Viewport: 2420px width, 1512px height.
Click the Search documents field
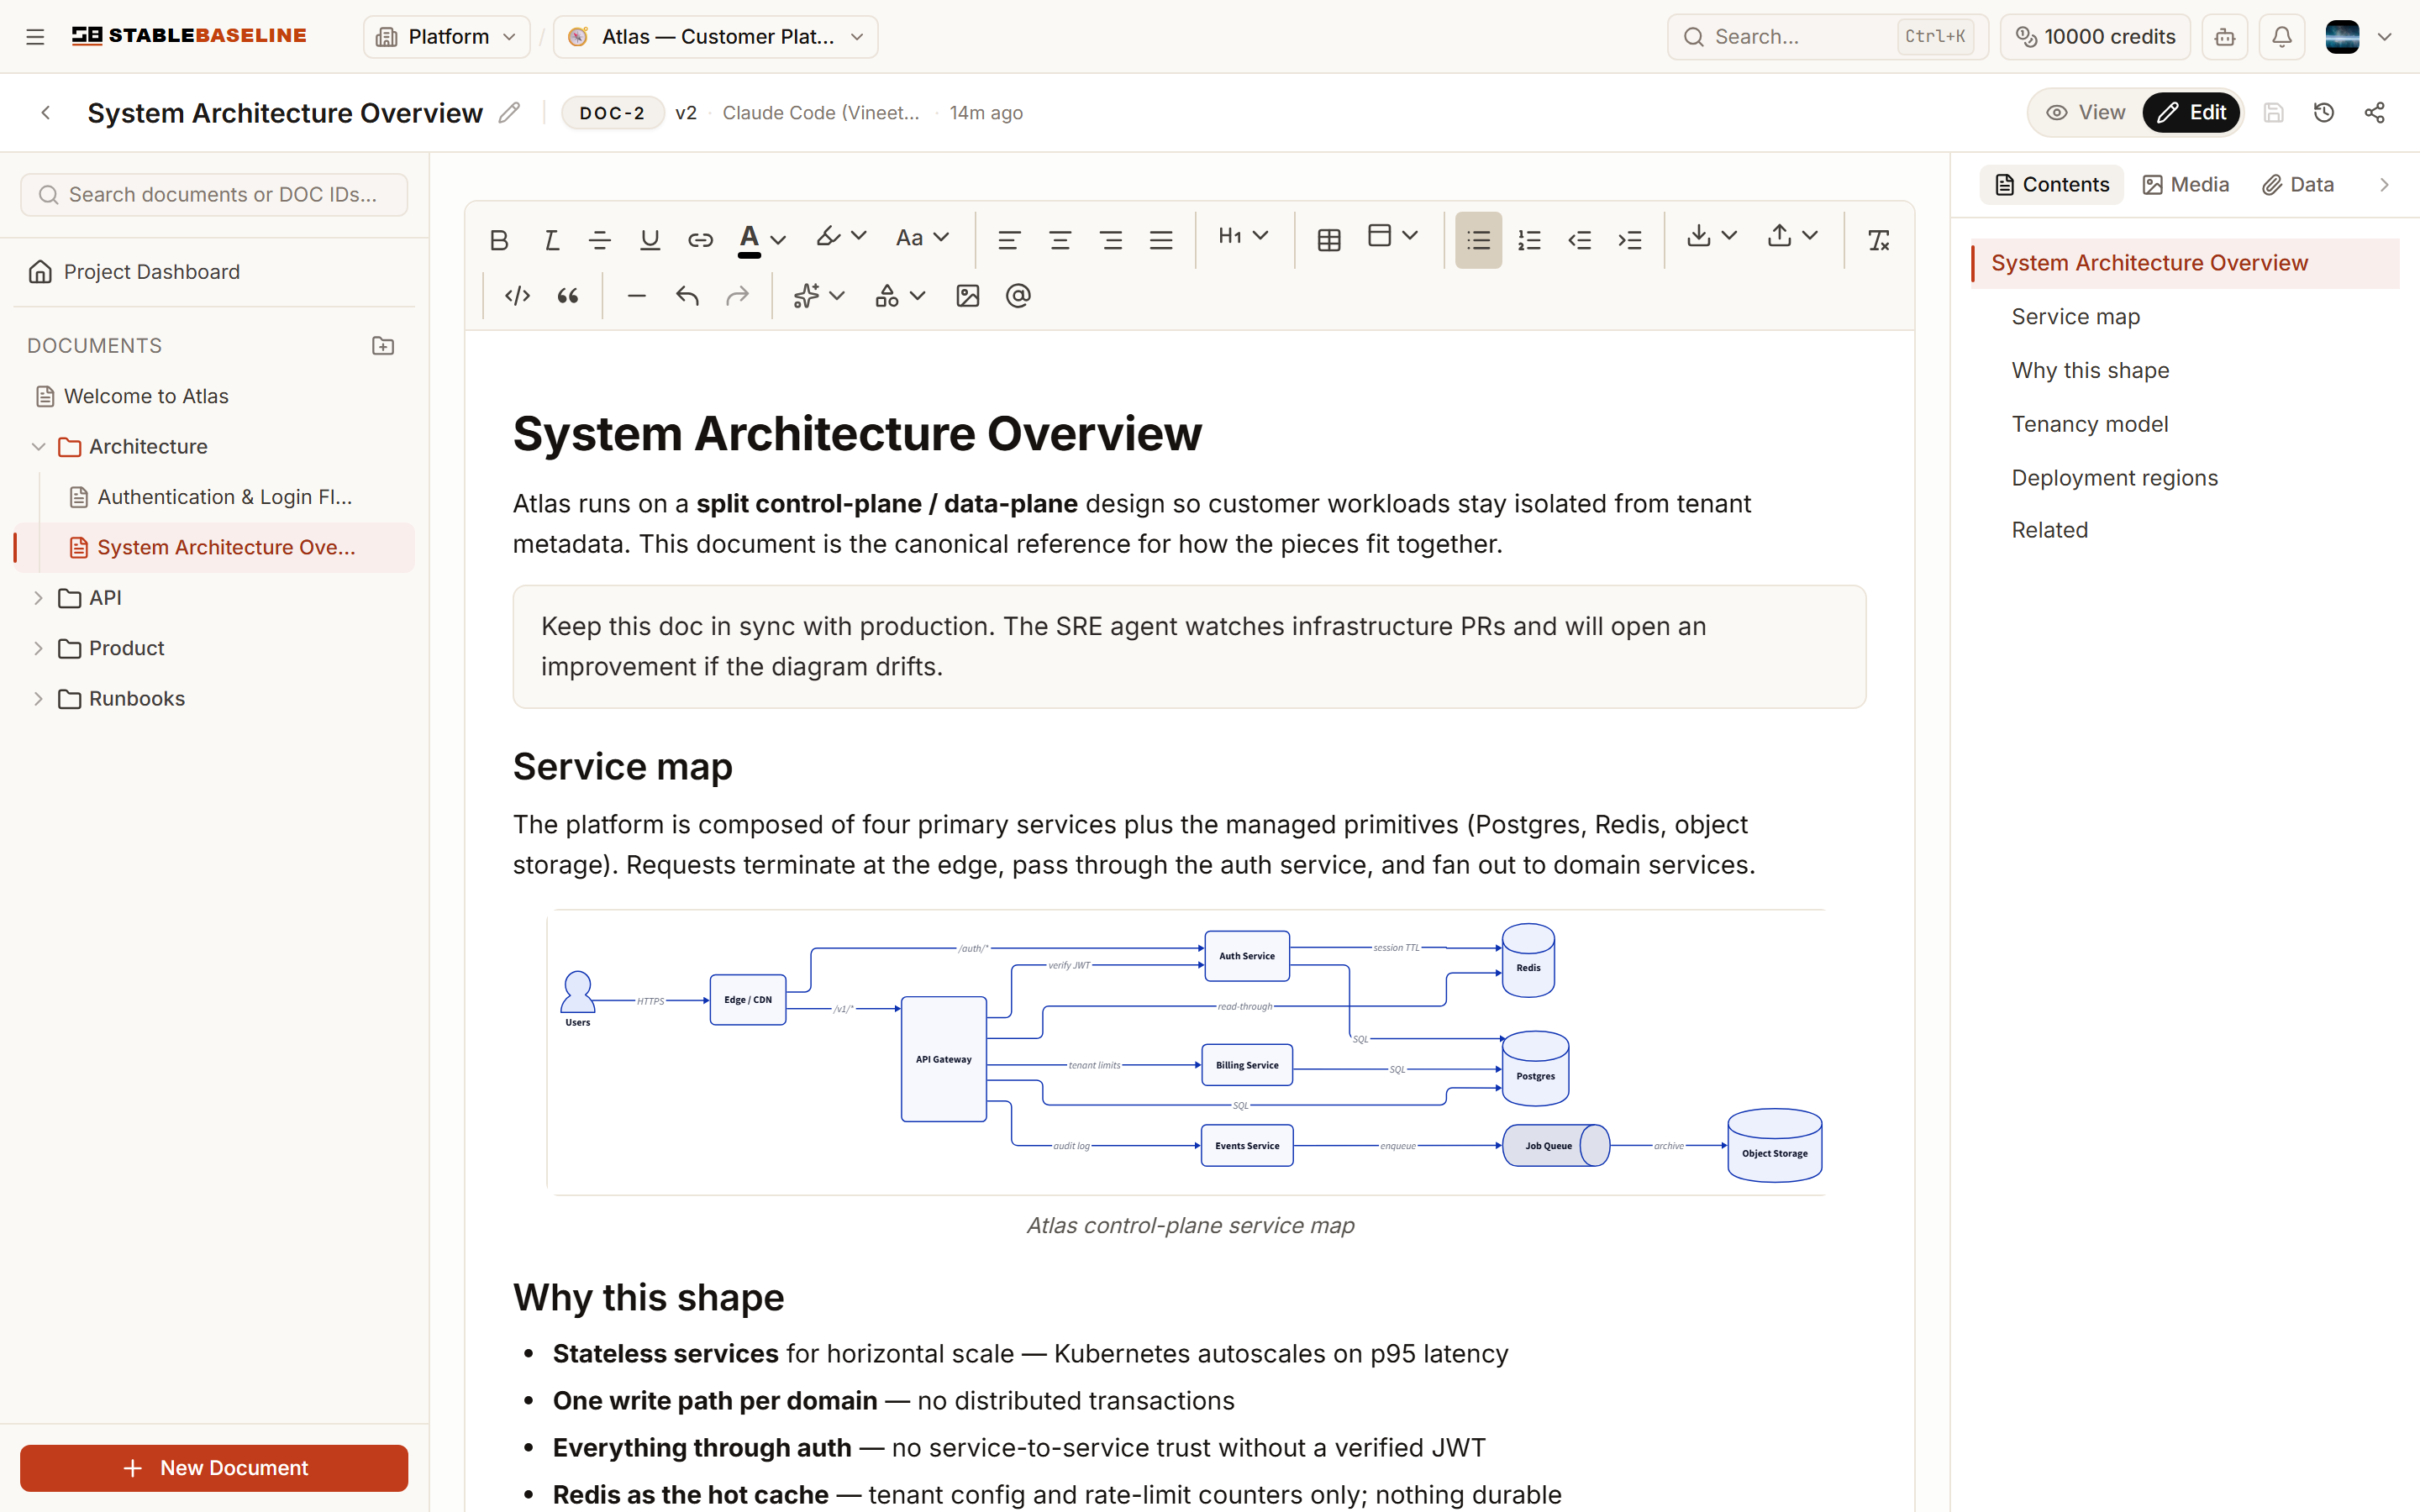214,195
